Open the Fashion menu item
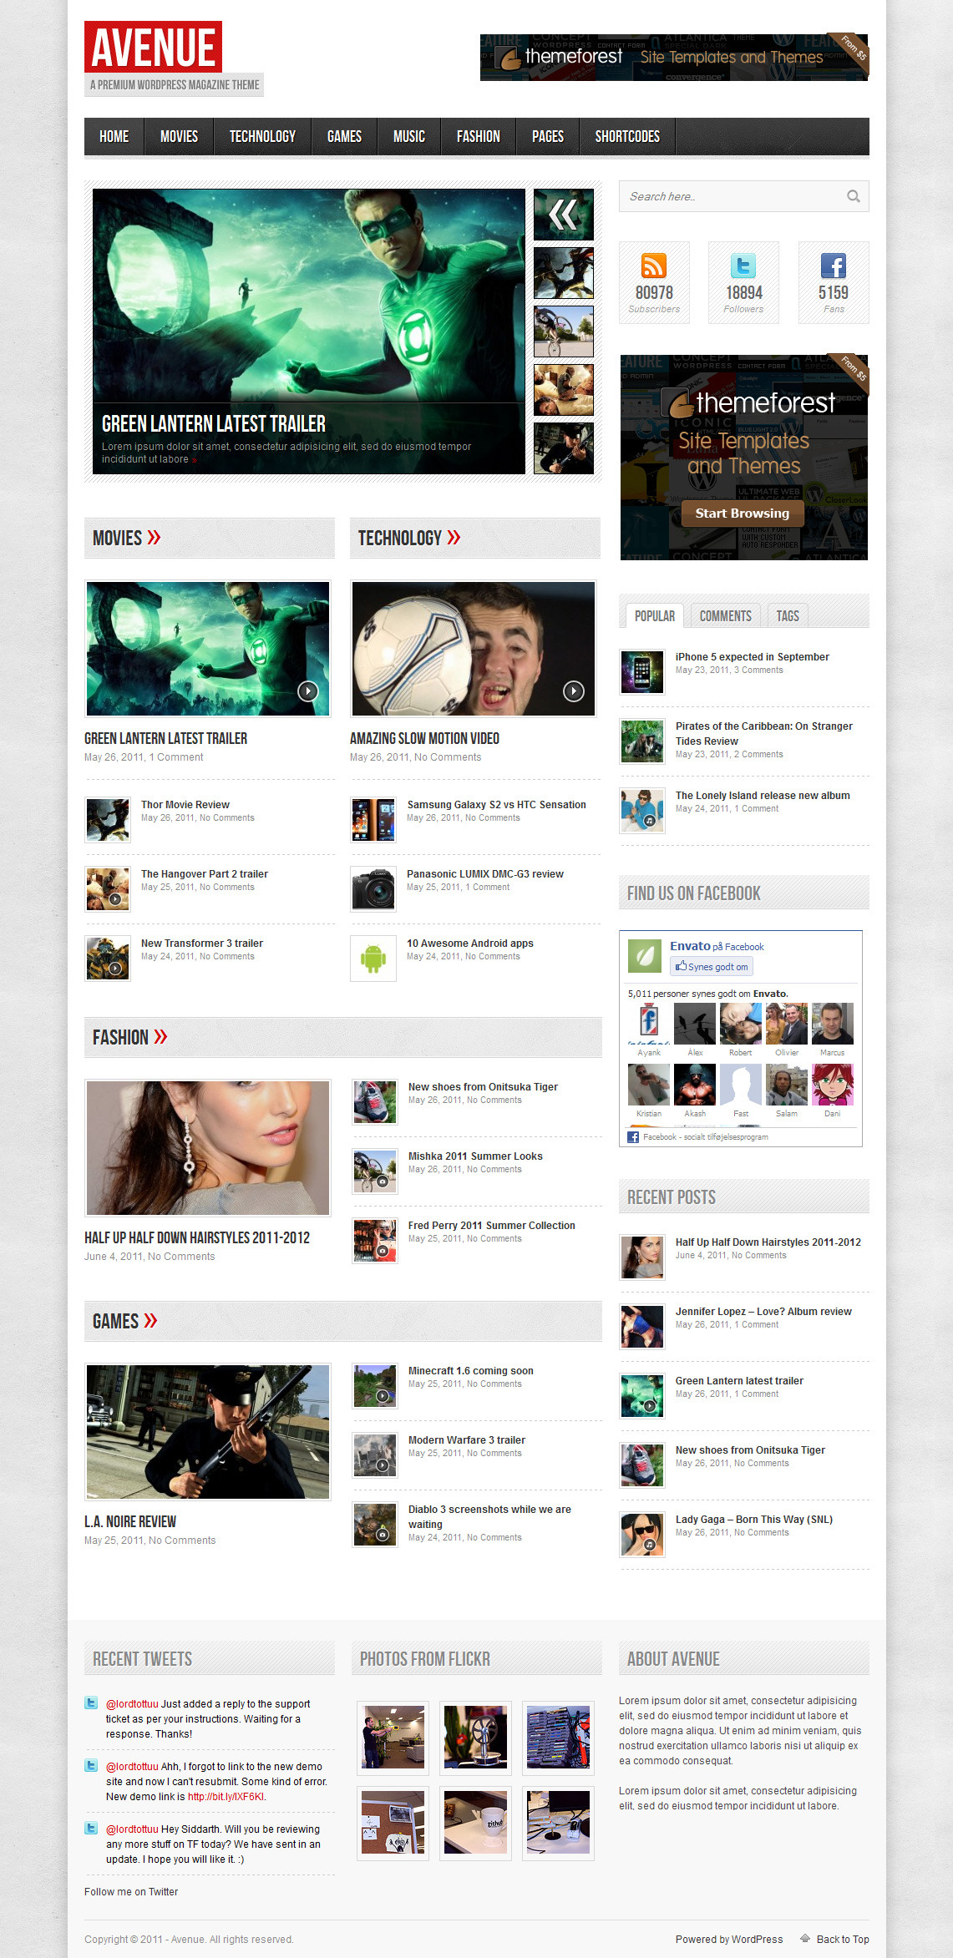Viewport: 953px width, 1958px height. coord(479,136)
